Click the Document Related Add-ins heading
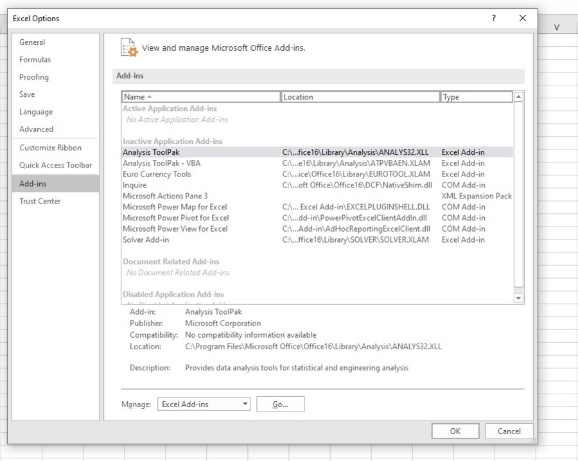 click(171, 261)
